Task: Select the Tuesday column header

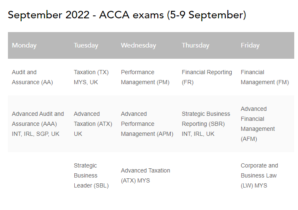Action: pyautogui.click(x=86, y=45)
